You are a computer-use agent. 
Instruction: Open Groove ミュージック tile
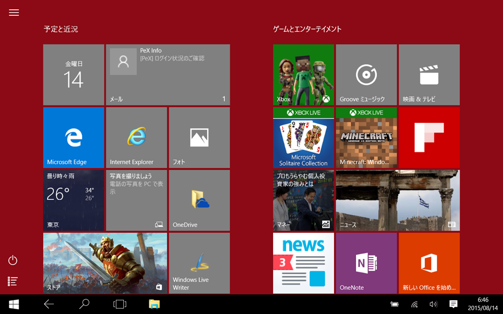(366, 75)
